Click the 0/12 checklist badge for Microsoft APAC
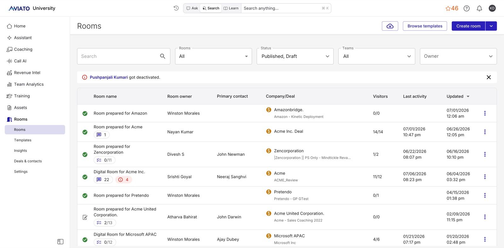This screenshot has width=504, height=248. pos(105,242)
